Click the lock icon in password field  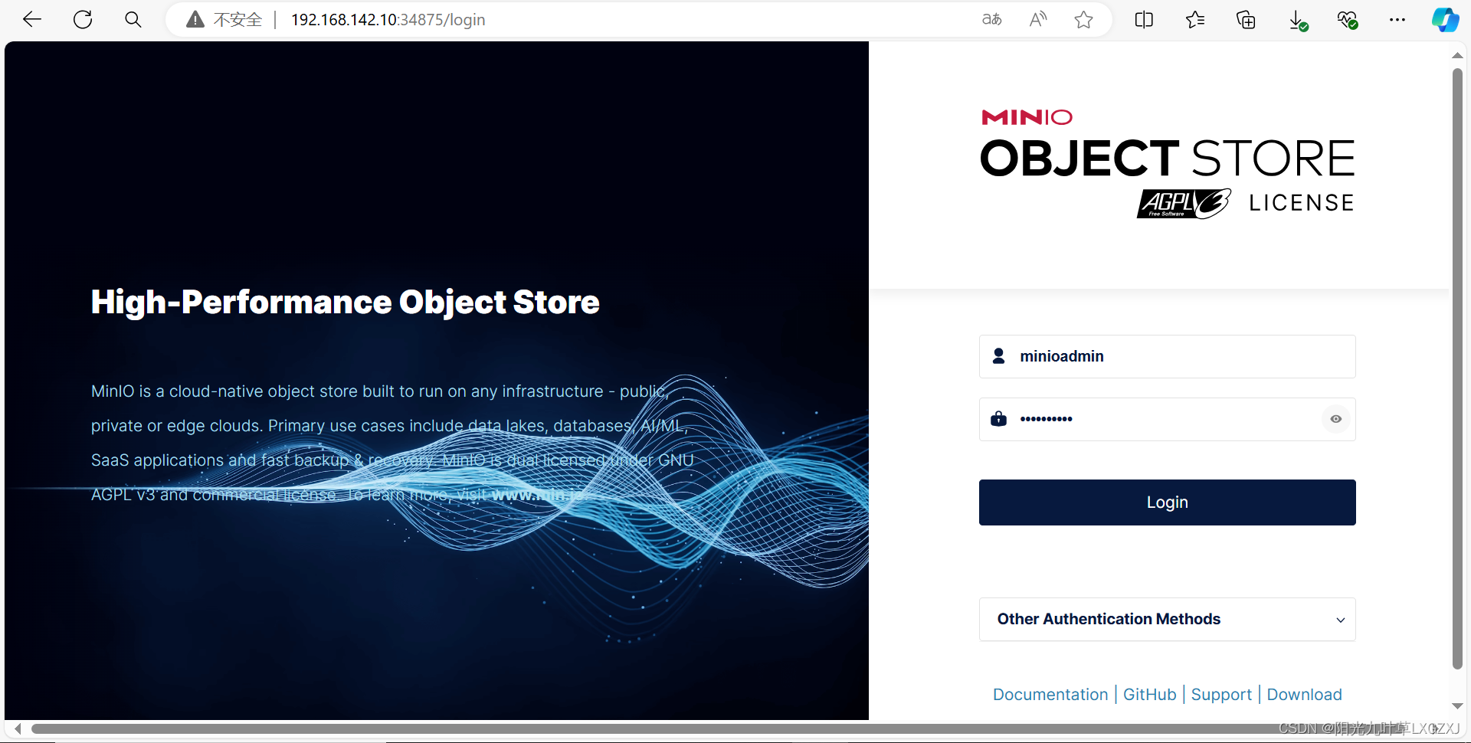999,418
